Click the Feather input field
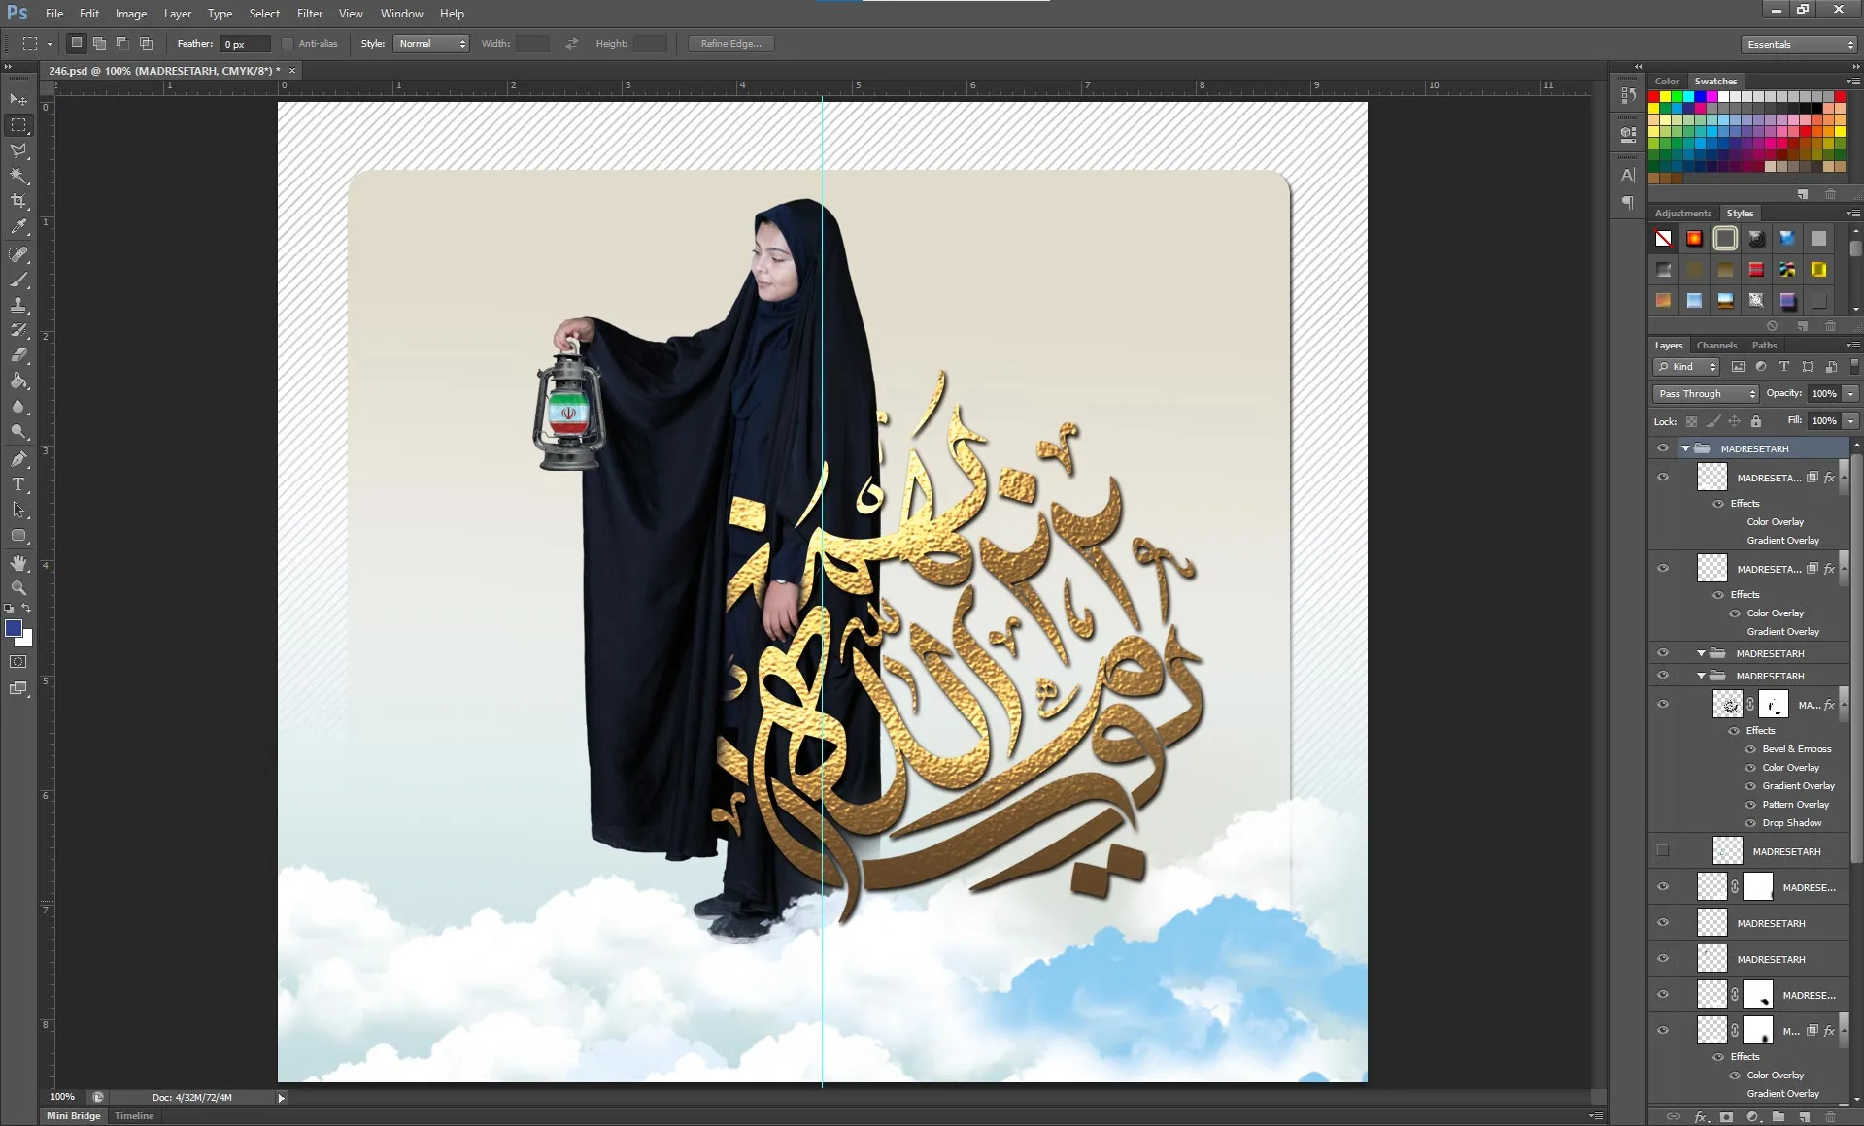Image resolution: width=1864 pixels, height=1126 pixels. coord(246,44)
